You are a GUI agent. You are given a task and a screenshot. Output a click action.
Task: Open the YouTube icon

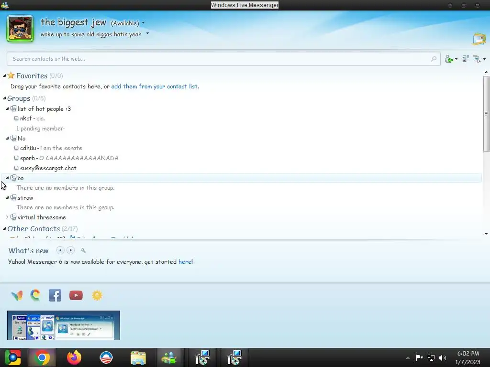click(x=76, y=295)
